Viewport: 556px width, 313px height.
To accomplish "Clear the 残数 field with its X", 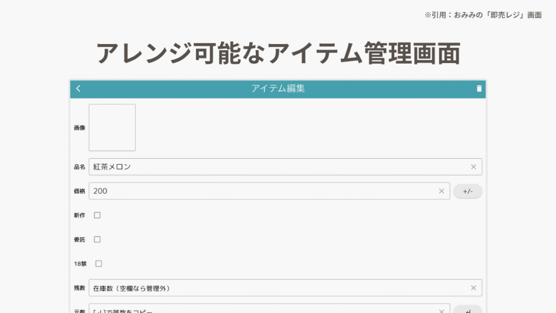I will (x=473, y=288).
